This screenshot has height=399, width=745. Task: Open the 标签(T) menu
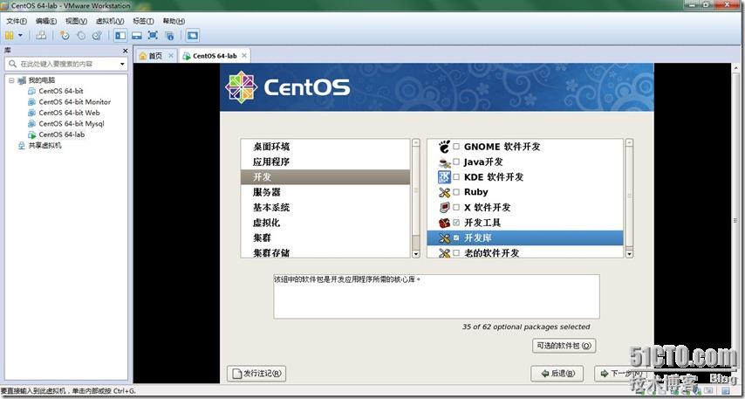click(x=143, y=21)
